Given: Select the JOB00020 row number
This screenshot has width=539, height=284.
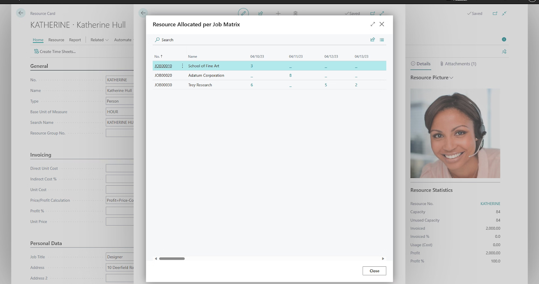Looking at the screenshot, I should pos(163,76).
